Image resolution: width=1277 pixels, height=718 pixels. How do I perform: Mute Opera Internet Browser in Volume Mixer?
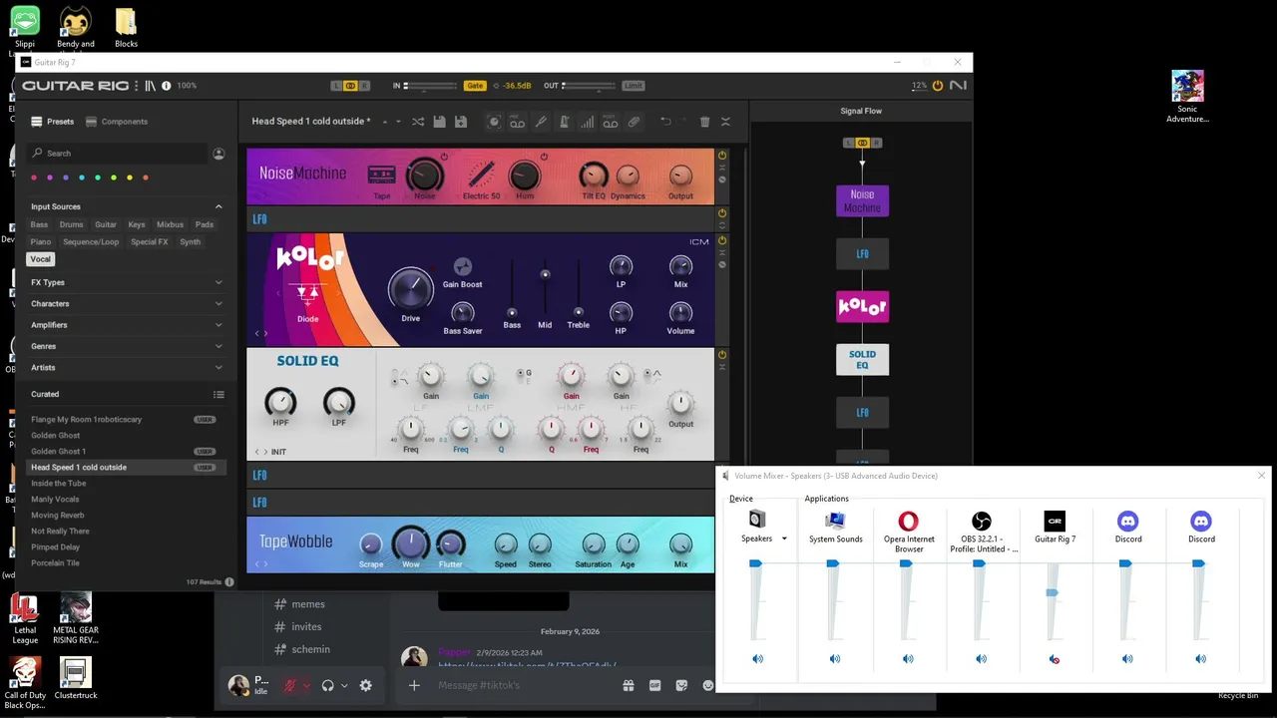pos(908,659)
